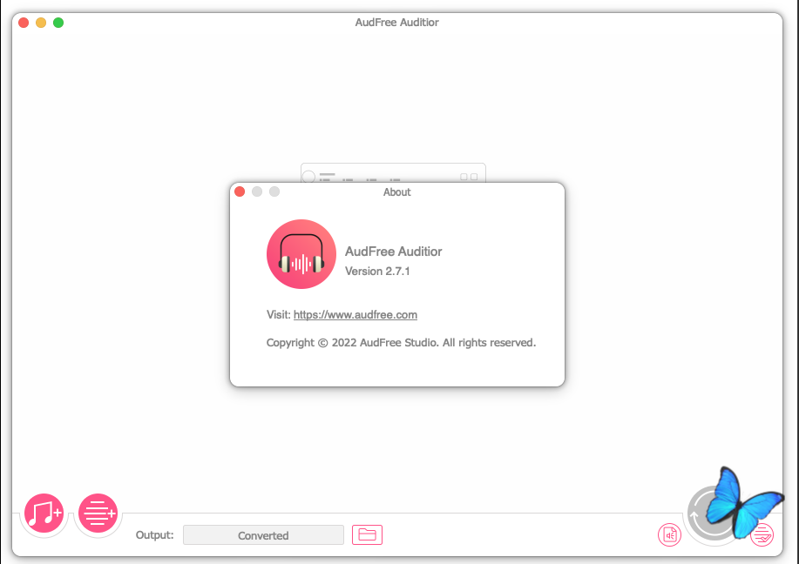Click the About dialog's grayed zoom button

coord(274,192)
